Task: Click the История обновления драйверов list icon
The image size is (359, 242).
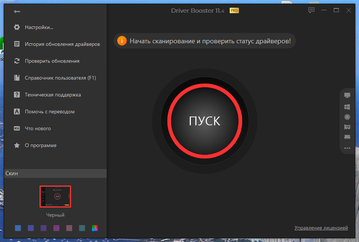Action: pos(17,44)
